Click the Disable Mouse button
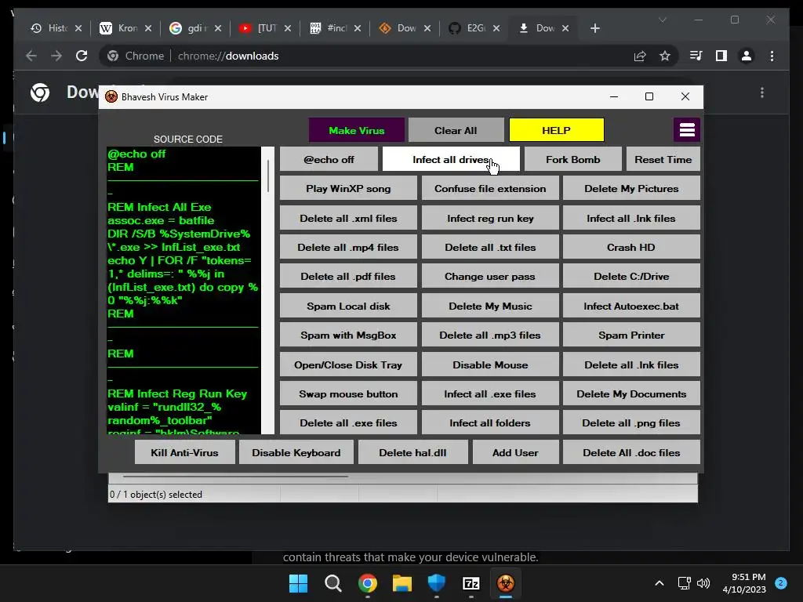 click(x=490, y=364)
